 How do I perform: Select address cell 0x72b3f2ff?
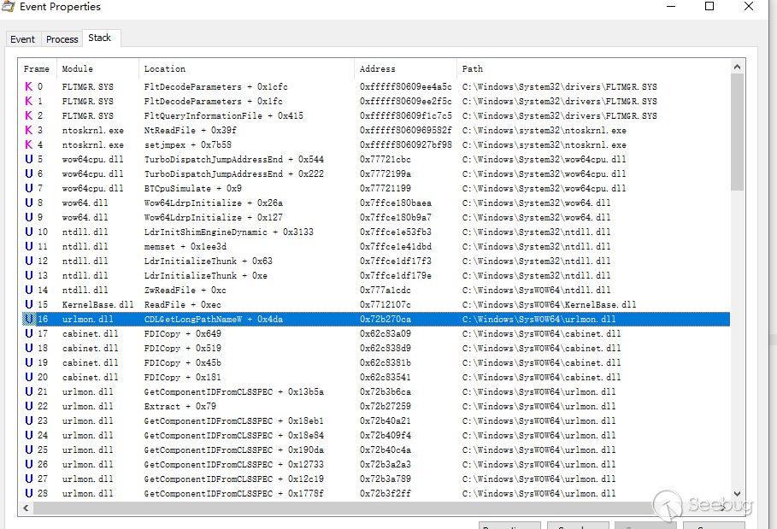[x=385, y=493]
